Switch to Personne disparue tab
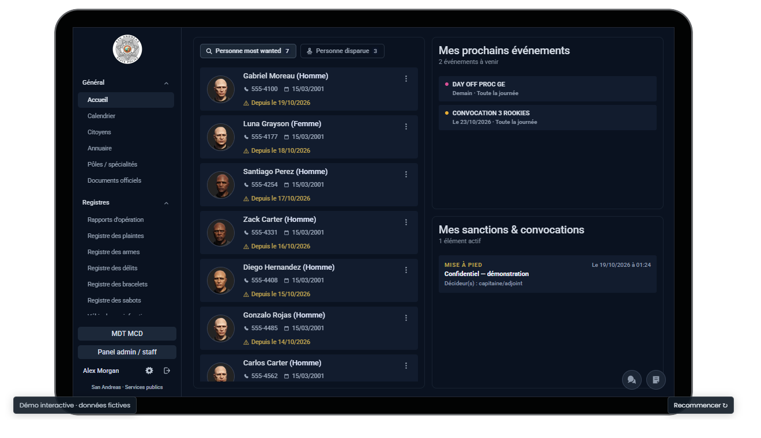The image size is (761, 438). click(342, 51)
